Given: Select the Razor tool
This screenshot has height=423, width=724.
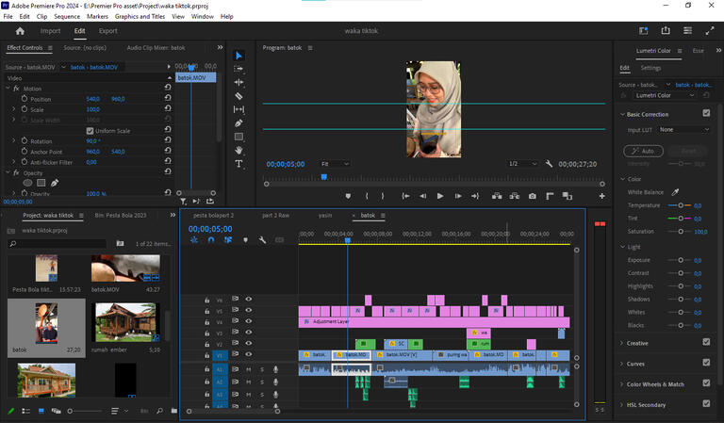Looking at the screenshot, I should tap(239, 96).
